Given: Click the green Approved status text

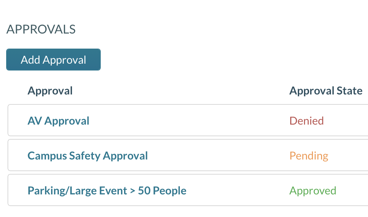Looking at the screenshot, I should click(313, 191).
